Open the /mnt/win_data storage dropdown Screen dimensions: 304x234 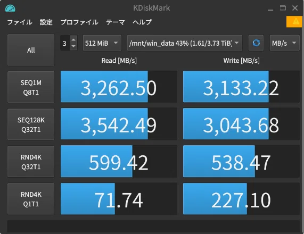click(185, 43)
